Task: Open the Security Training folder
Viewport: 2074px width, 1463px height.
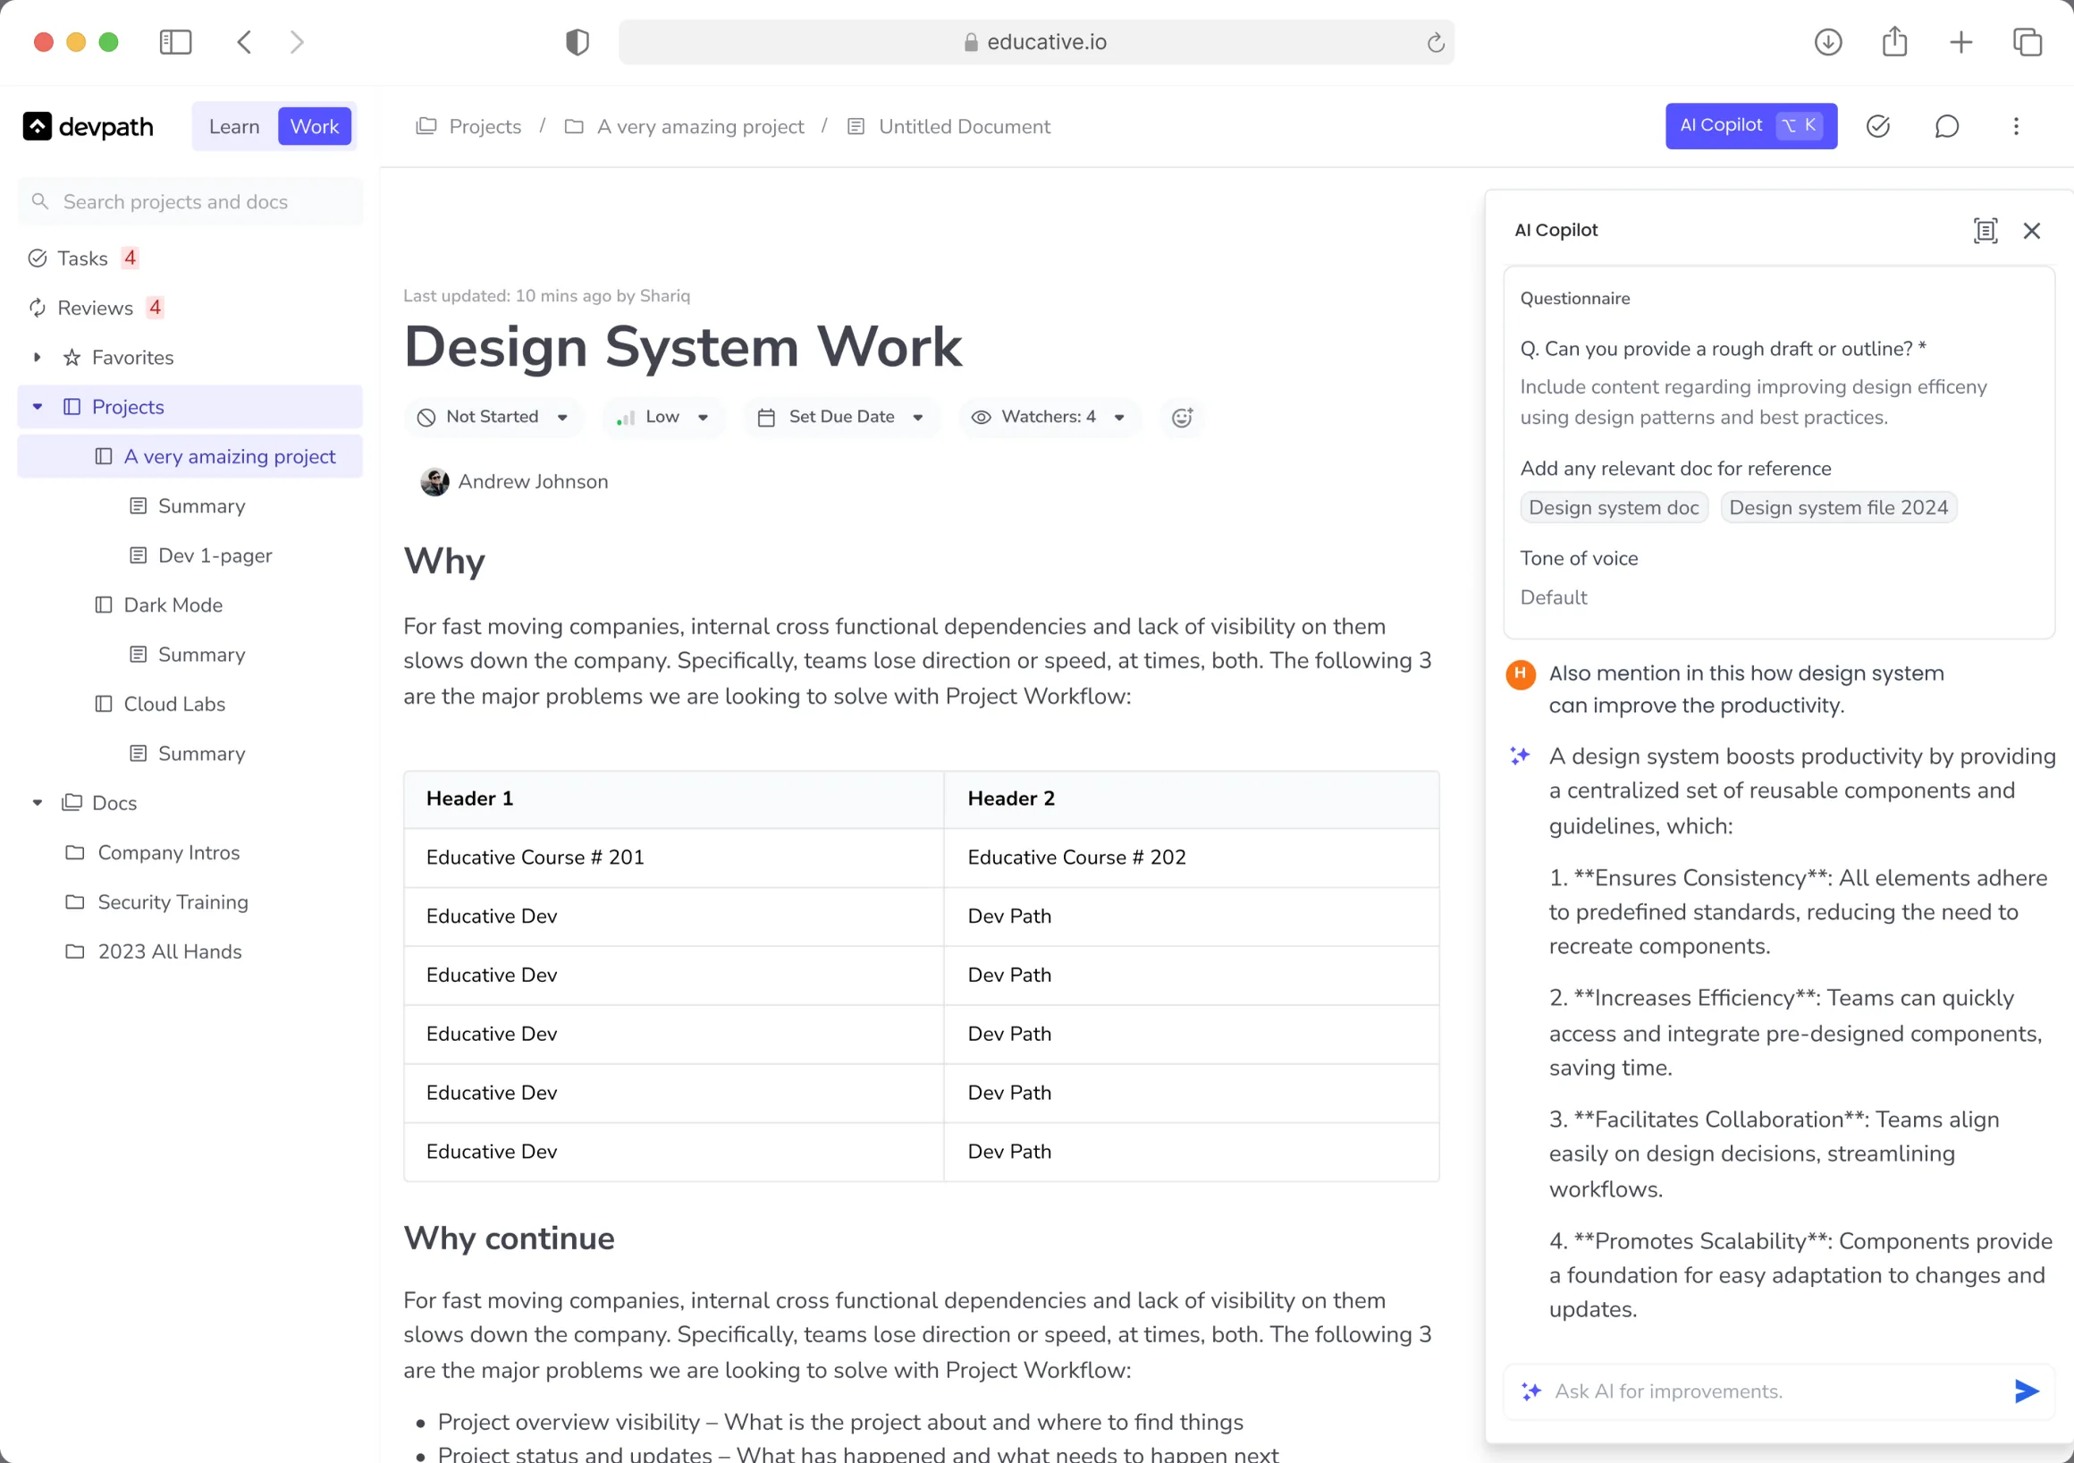Action: [157, 901]
